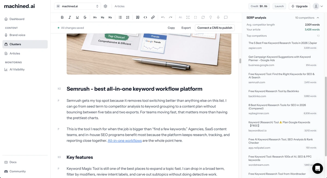Click the AI expand text icon
Viewport: 327px width, 178px height.
click(188, 17)
